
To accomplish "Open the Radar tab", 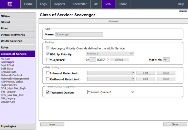I will pyautogui.click(x=123, y=4).
